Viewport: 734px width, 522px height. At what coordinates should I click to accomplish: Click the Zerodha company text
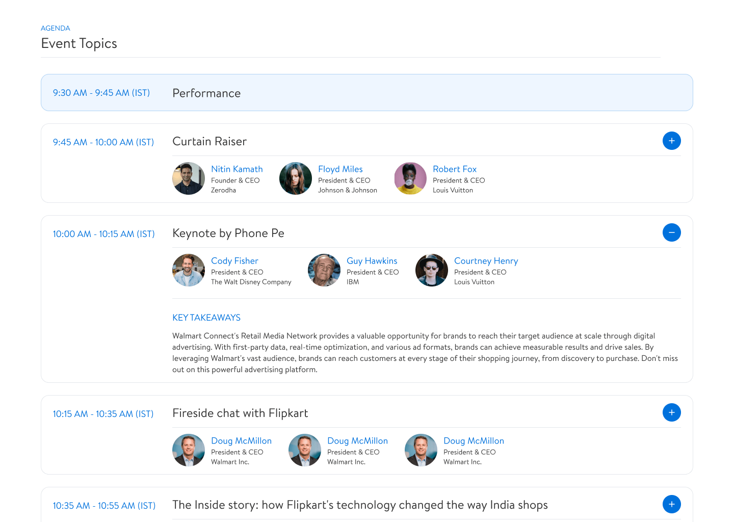coord(223,190)
